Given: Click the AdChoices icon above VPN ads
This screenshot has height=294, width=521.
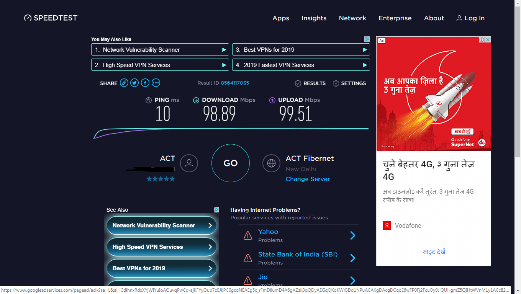Looking at the screenshot, I should (x=367, y=39).
